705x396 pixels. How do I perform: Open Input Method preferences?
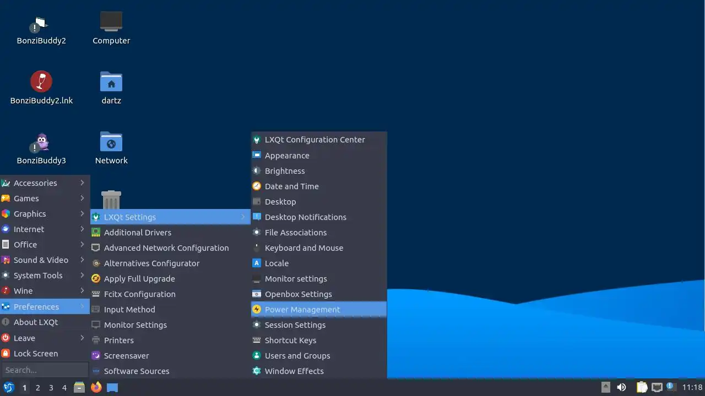click(170, 309)
